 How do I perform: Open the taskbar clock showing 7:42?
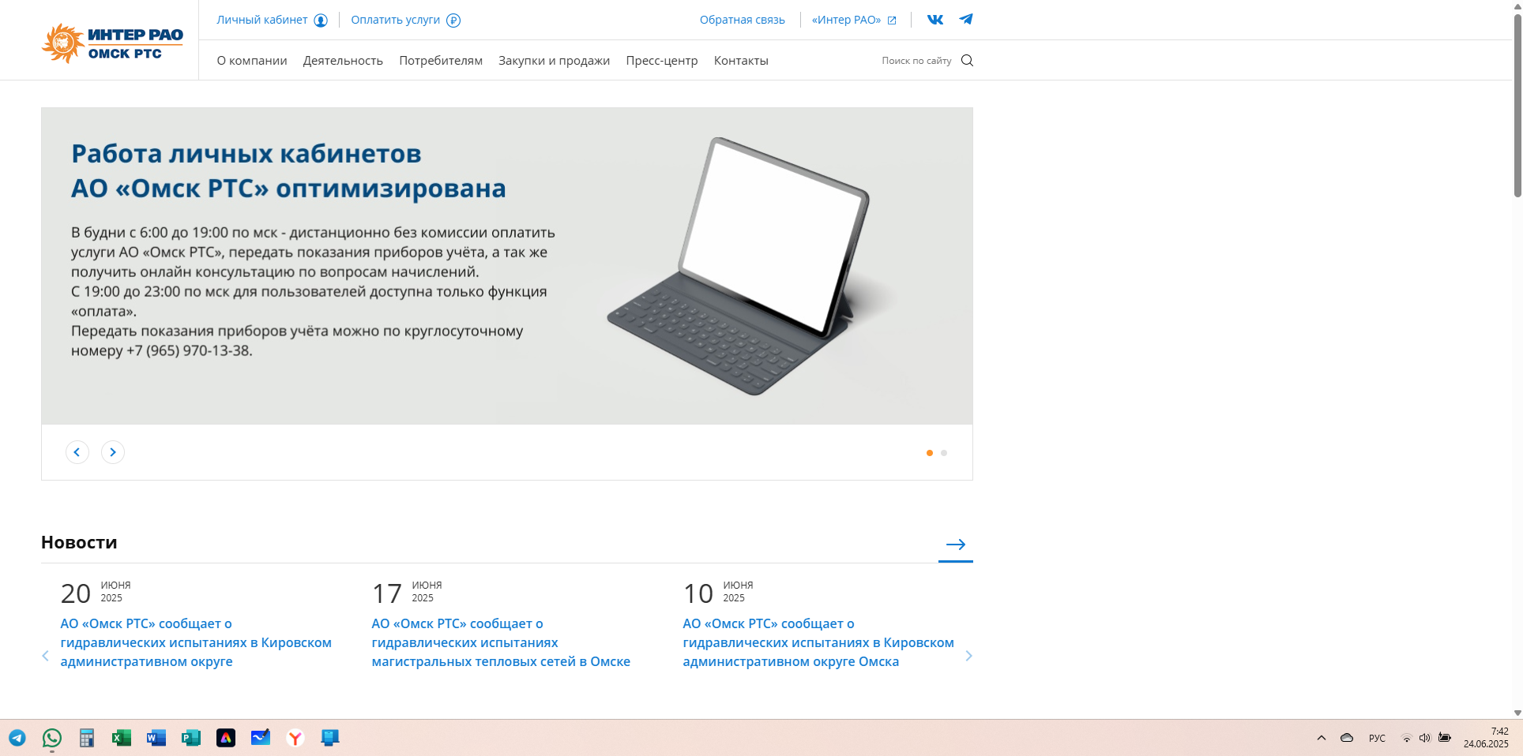click(1486, 738)
